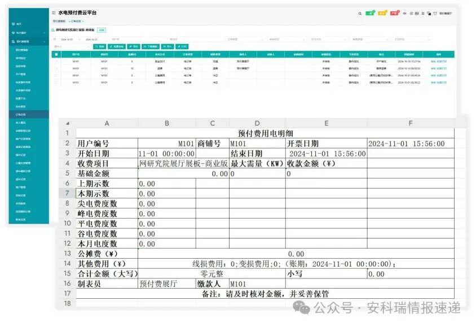
Task: Open the 订单类型 filter dropdown
Action: [x=245, y=39]
